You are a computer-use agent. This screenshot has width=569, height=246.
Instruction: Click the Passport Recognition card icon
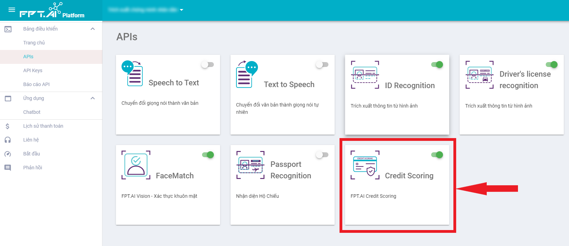coord(250,165)
